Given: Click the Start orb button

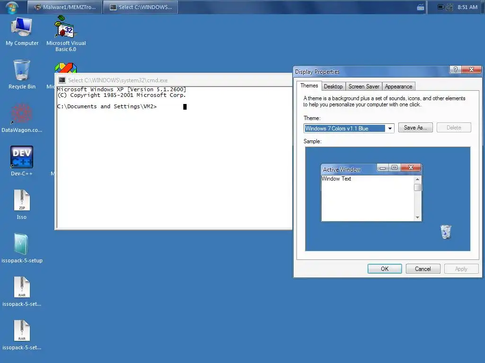Looking at the screenshot, I should pos(12,7).
